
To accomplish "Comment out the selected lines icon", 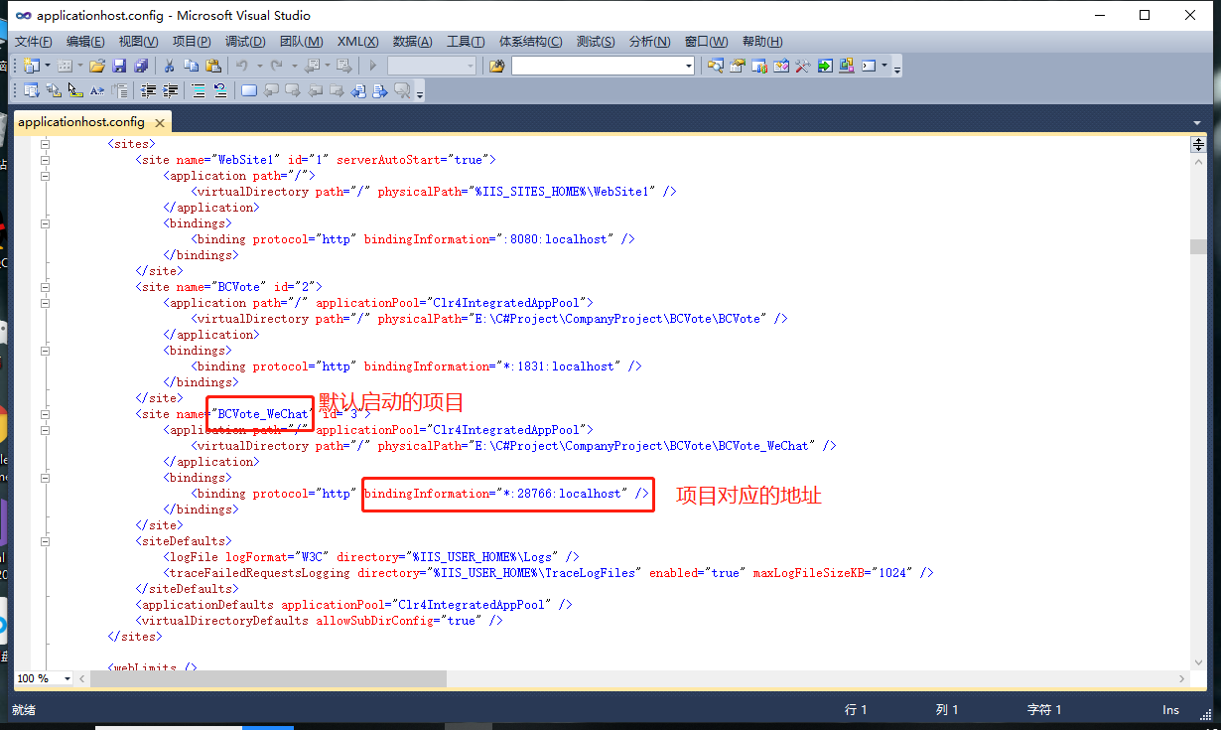I will 198,90.
